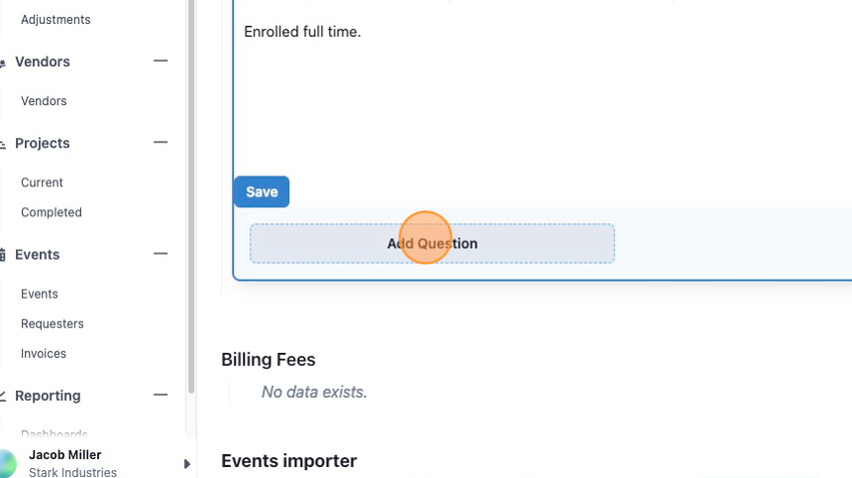Click the Reporting chart icon in sidebar
The width and height of the screenshot is (852, 478).
pyautogui.click(x=2, y=396)
